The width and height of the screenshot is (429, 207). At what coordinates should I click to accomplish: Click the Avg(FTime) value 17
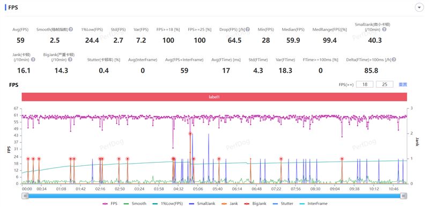[226, 71]
